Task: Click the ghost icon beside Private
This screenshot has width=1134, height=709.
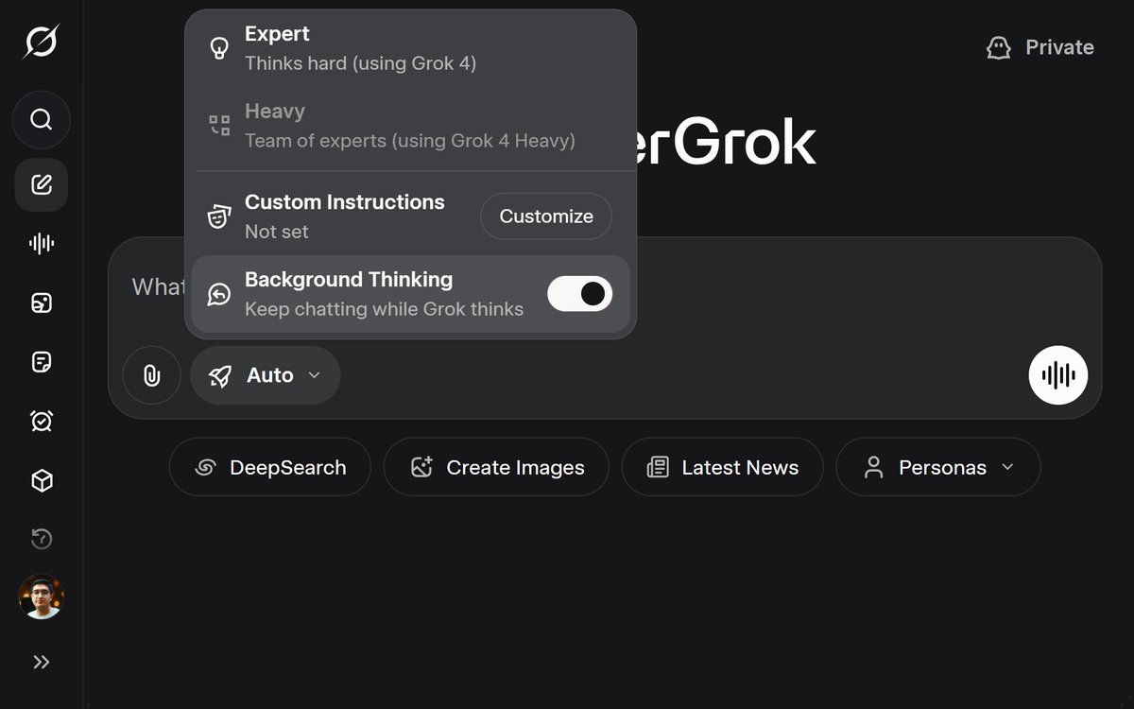Action: 999,47
